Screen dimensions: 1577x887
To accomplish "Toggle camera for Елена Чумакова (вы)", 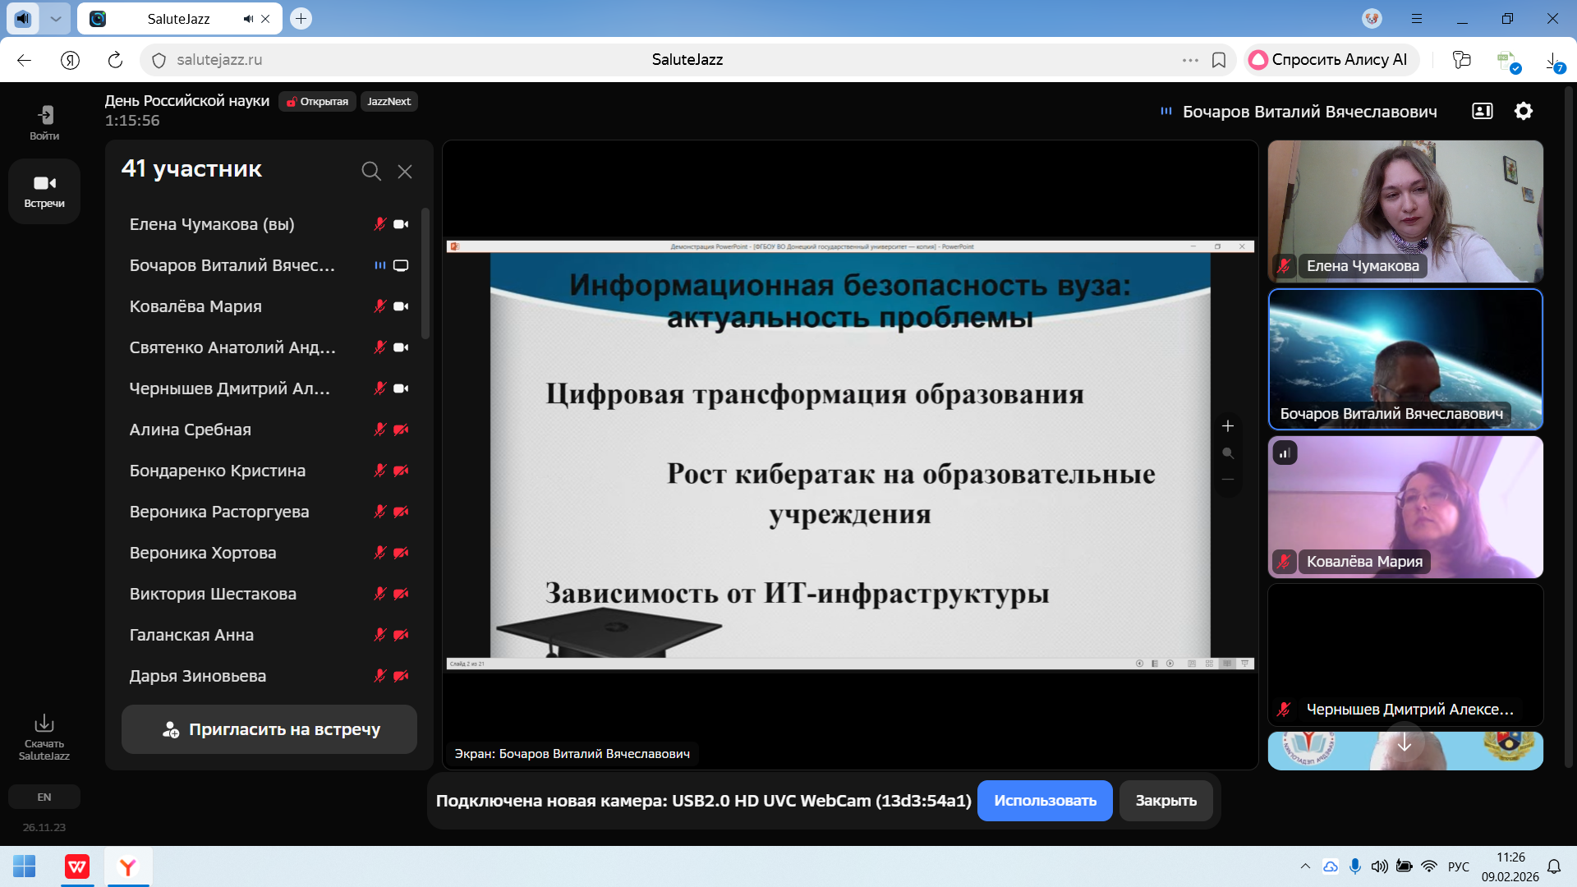I will pyautogui.click(x=401, y=224).
